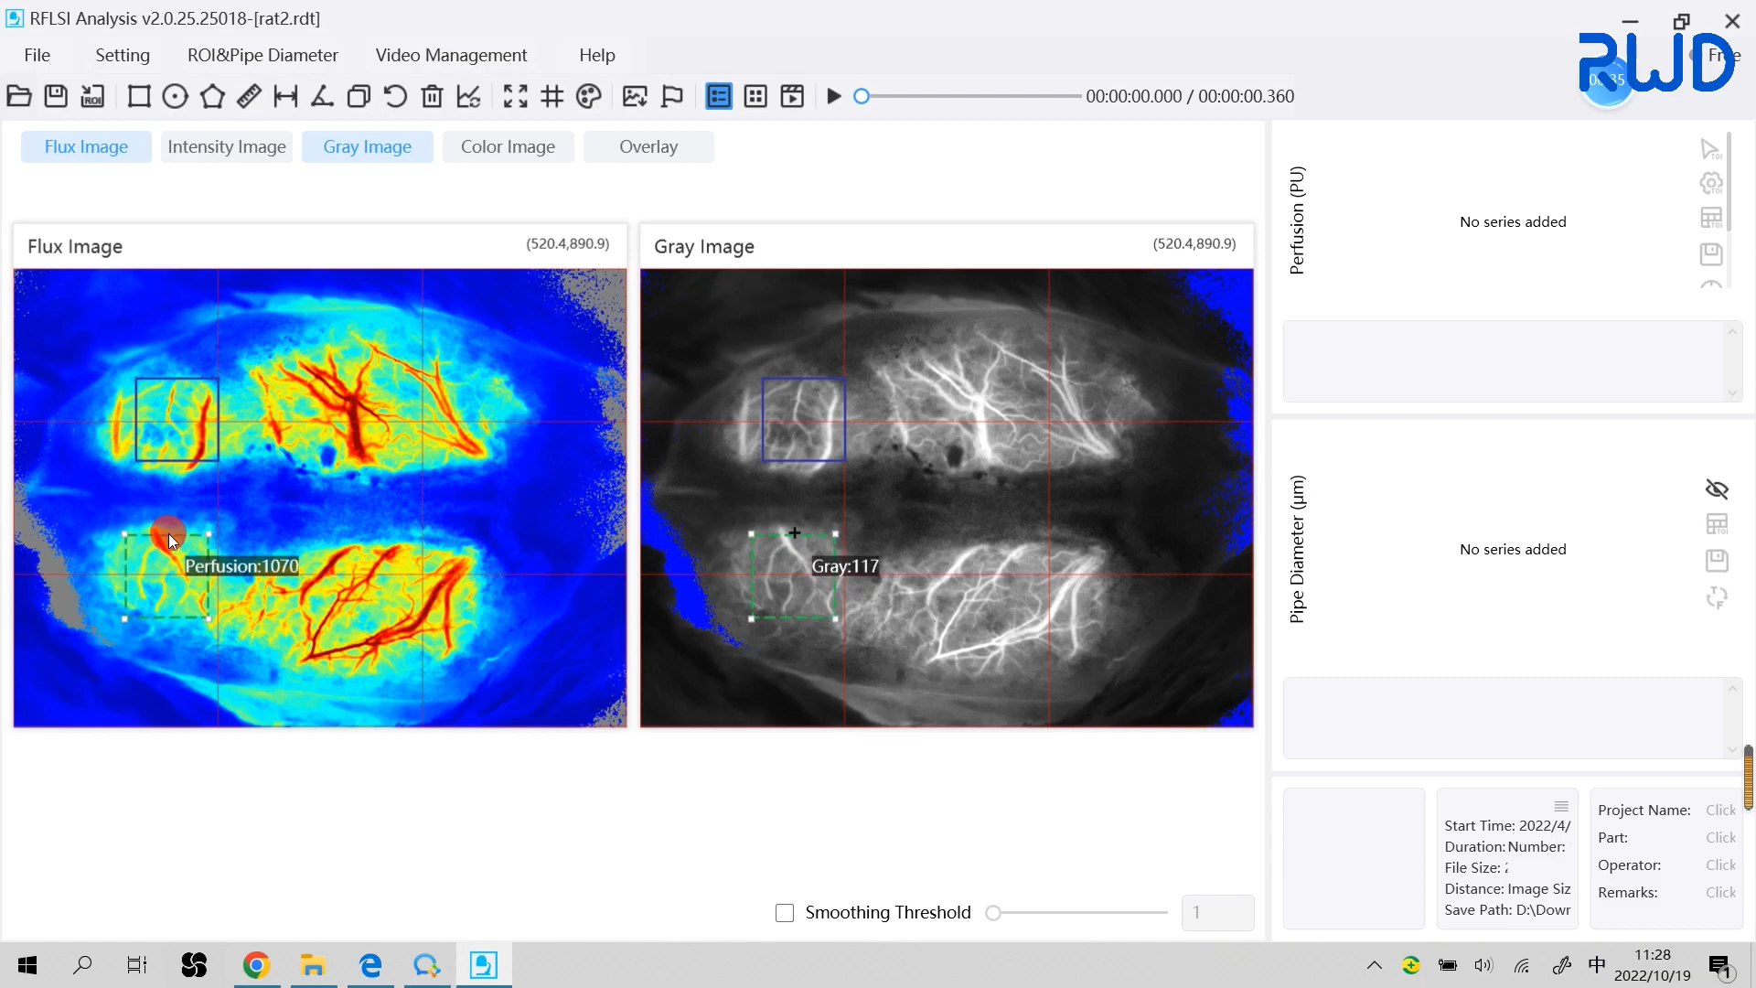Enable the Smoothing Threshold checkbox

[785, 912]
